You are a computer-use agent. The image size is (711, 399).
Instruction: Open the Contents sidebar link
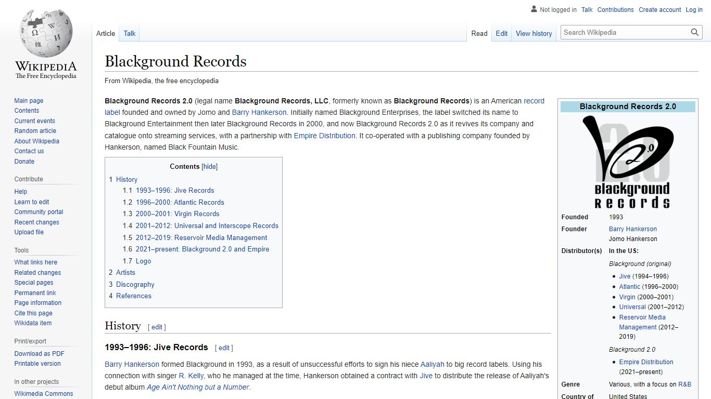click(x=27, y=111)
